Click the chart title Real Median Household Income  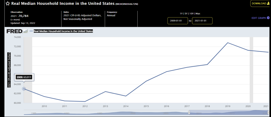click(63, 4)
